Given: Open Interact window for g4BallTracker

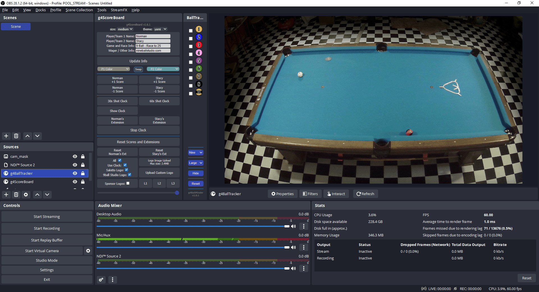Looking at the screenshot, I should point(336,194).
